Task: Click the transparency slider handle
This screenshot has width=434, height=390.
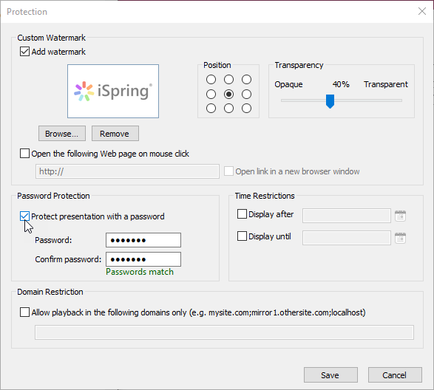Action: [330, 101]
